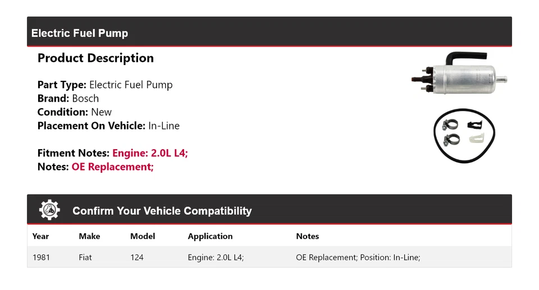Click the Electric Fuel Pump header bar
539x290 pixels.
click(269, 33)
